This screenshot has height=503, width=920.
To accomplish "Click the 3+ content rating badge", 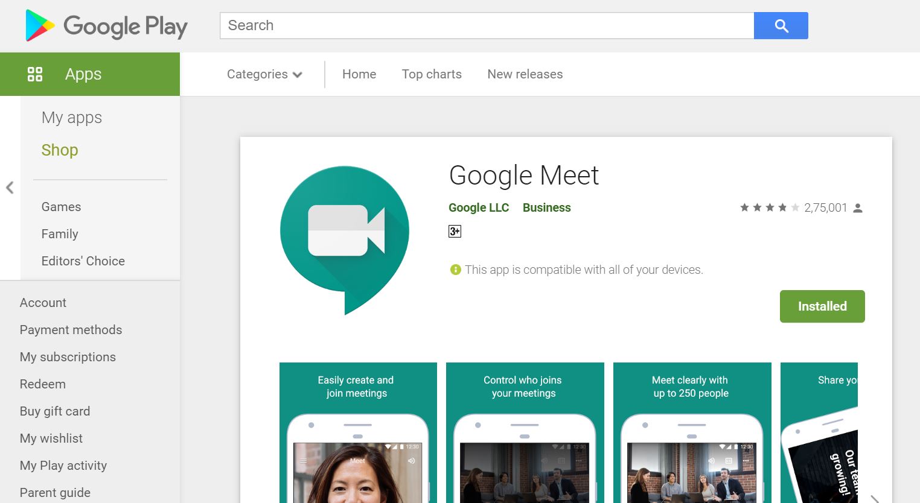I will point(455,231).
